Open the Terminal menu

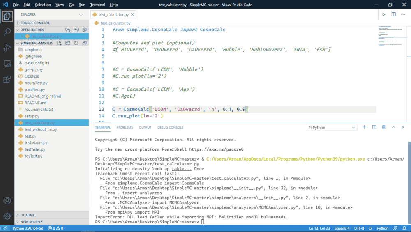(x=97, y=5)
